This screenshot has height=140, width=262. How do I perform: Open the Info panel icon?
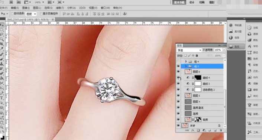coord(231,38)
